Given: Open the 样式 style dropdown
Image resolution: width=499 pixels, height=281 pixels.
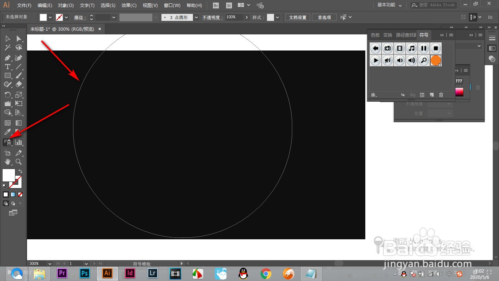Looking at the screenshot, I should coord(278,17).
